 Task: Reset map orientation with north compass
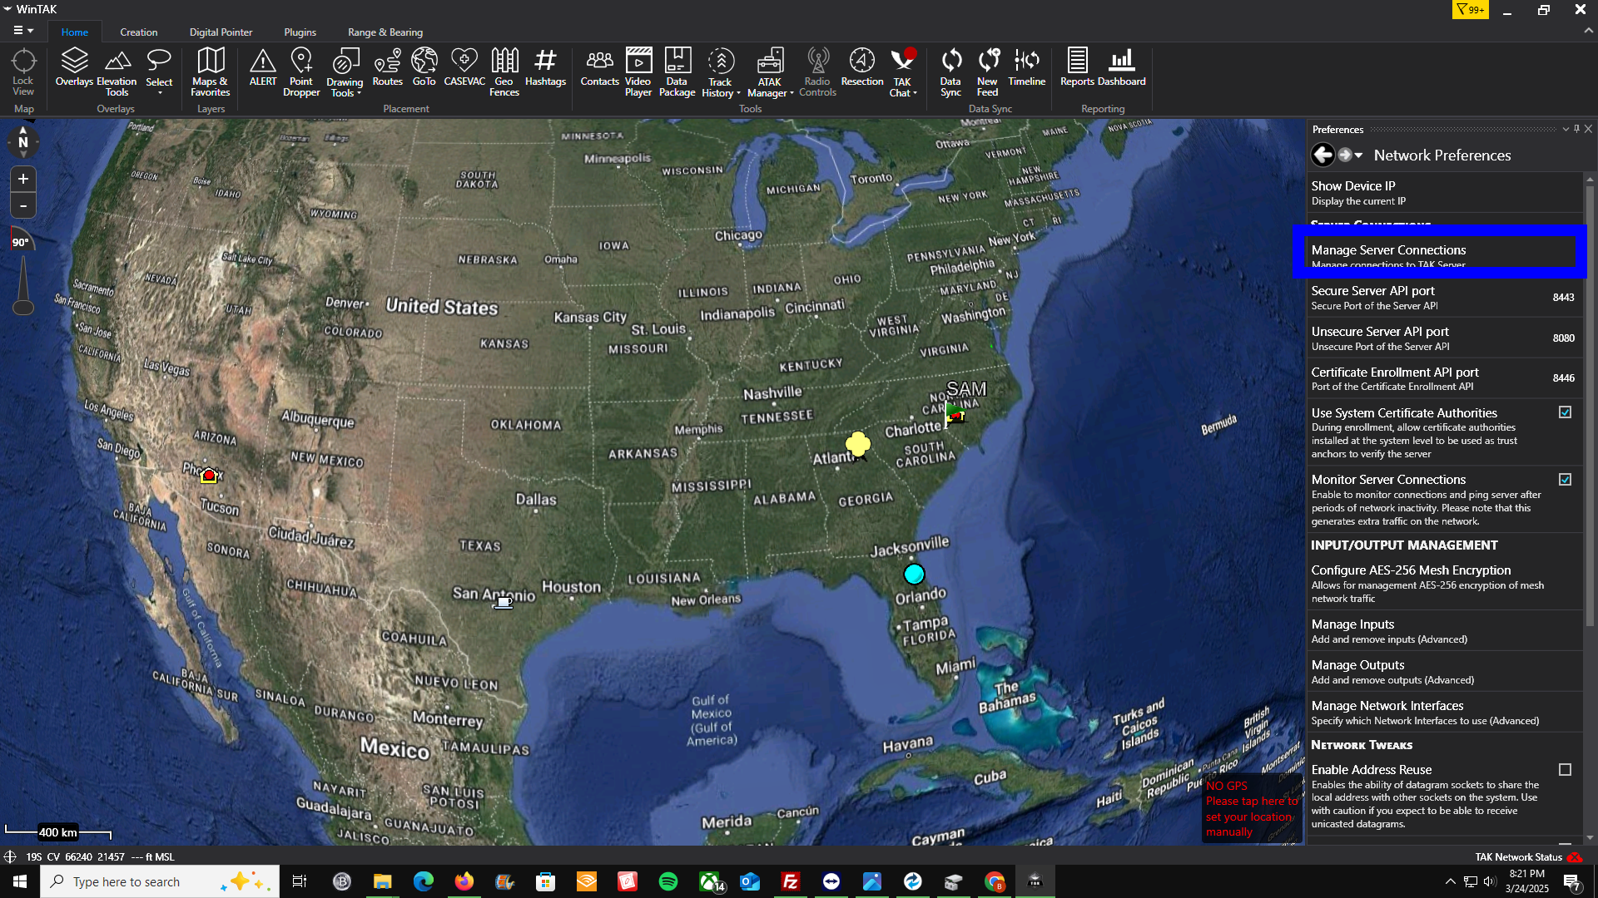click(23, 141)
